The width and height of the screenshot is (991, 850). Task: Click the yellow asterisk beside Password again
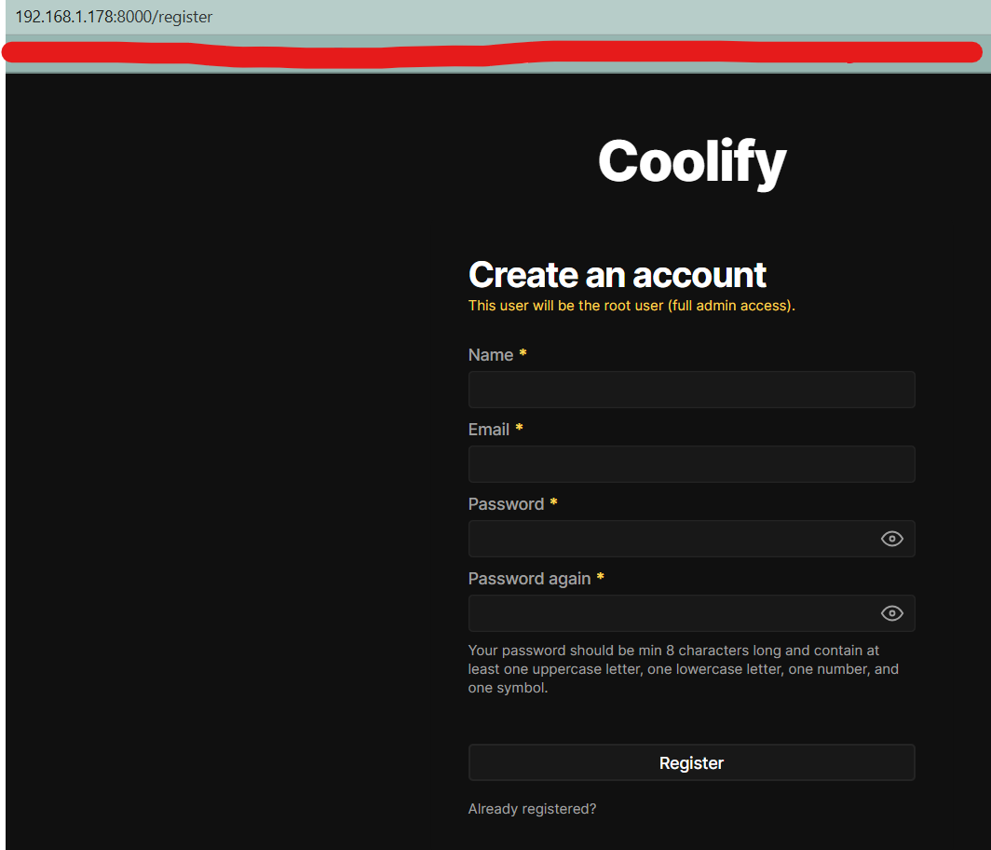[x=600, y=578]
